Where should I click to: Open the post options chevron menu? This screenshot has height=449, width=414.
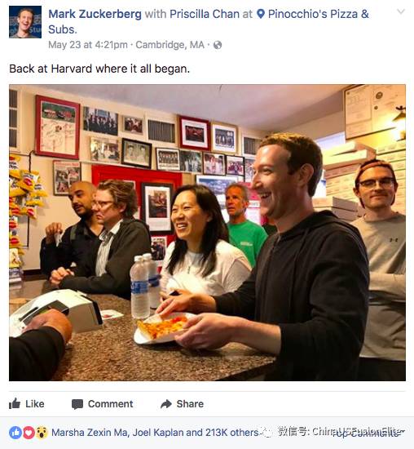click(x=401, y=11)
